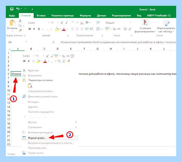
Task: Open Условное форматирование menu
Action: (x=145, y=26)
